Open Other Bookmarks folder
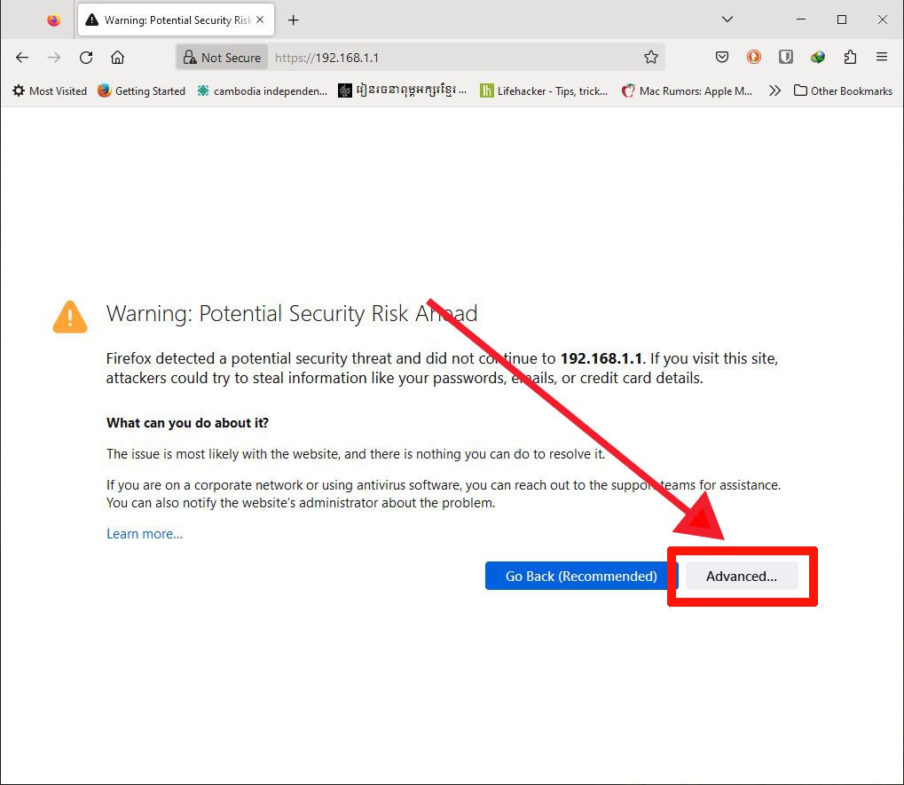 point(843,90)
